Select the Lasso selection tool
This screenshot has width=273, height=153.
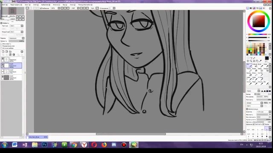(x=251, y=58)
